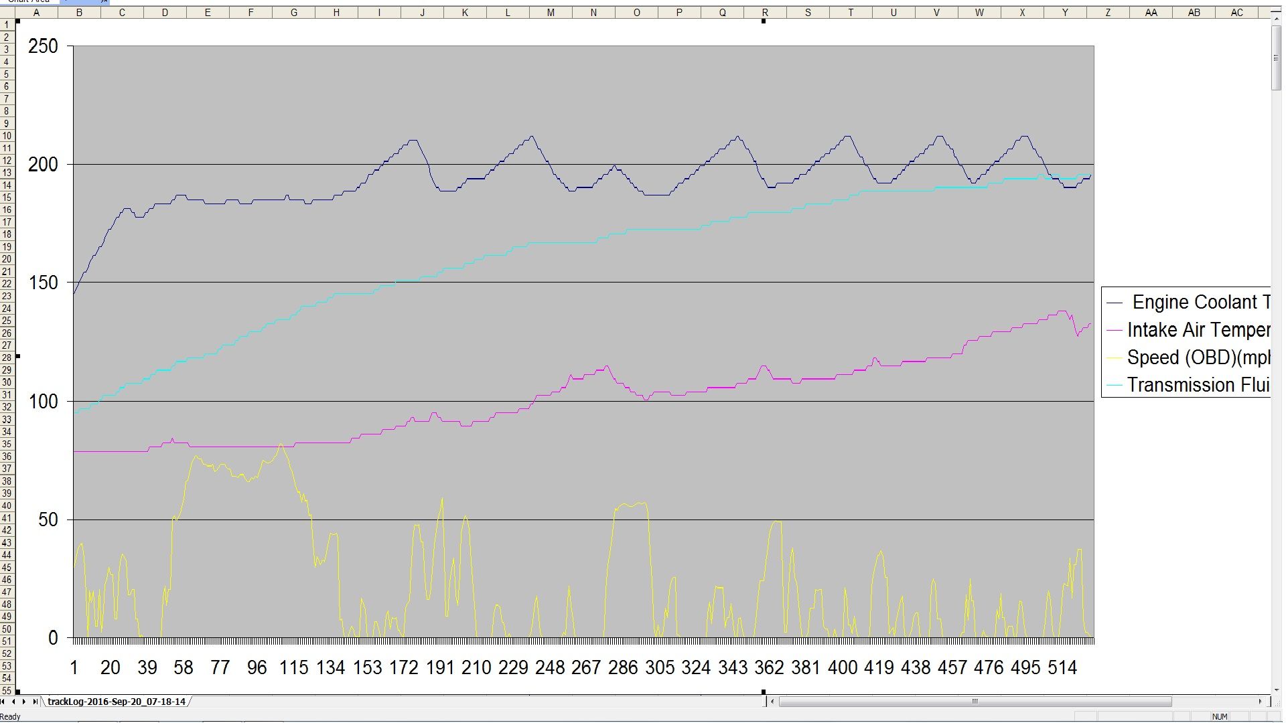Go to previous sheet using tab arrow
This screenshot has height=723, width=1286.
(x=14, y=702)
